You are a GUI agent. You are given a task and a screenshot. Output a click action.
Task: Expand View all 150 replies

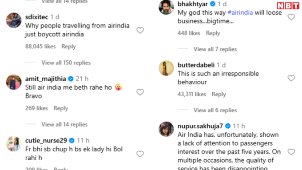tap(66, 63)
